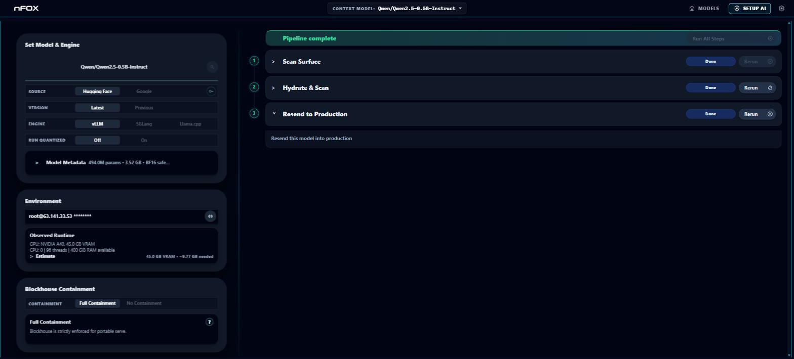Click Rerun for Resend to Production
Screen dimensions: 794x359
pos(757,114)
